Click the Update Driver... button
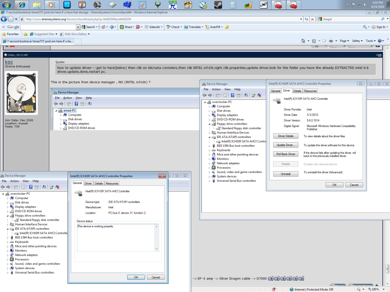390x292 pixels. 286,145
